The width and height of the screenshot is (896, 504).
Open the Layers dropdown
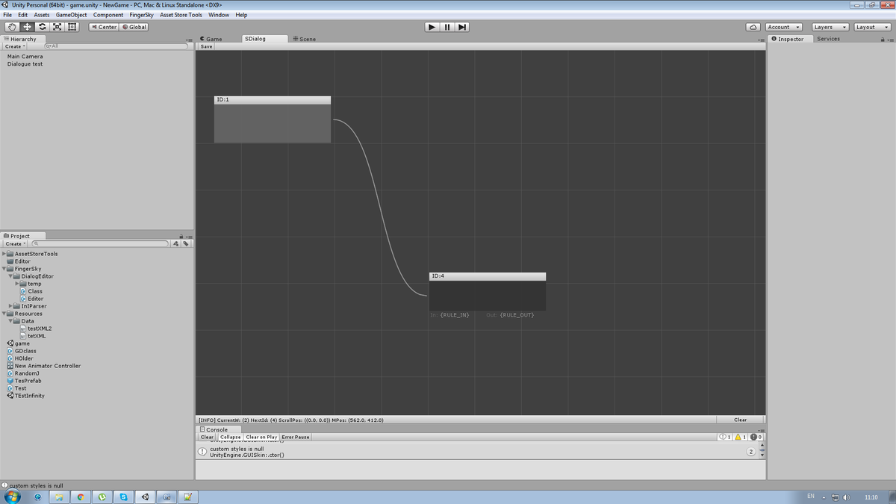(x=829, y=27)
